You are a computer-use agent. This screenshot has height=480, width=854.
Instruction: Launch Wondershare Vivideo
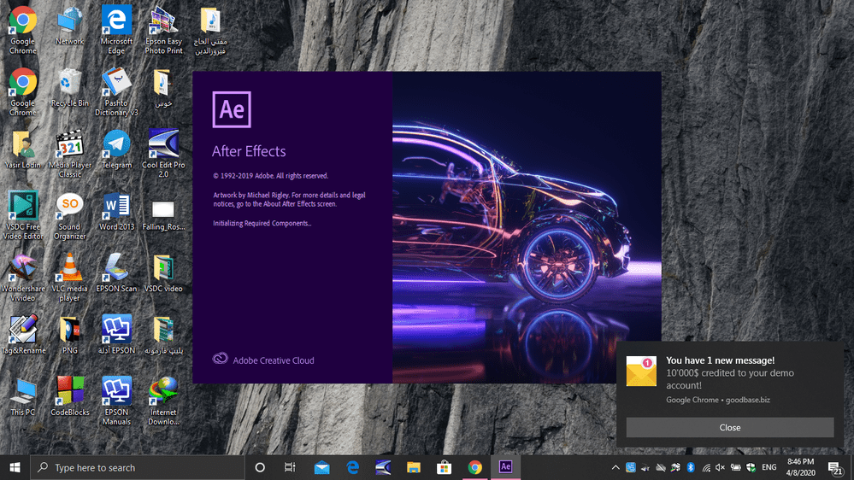click(x=23, y=278)
